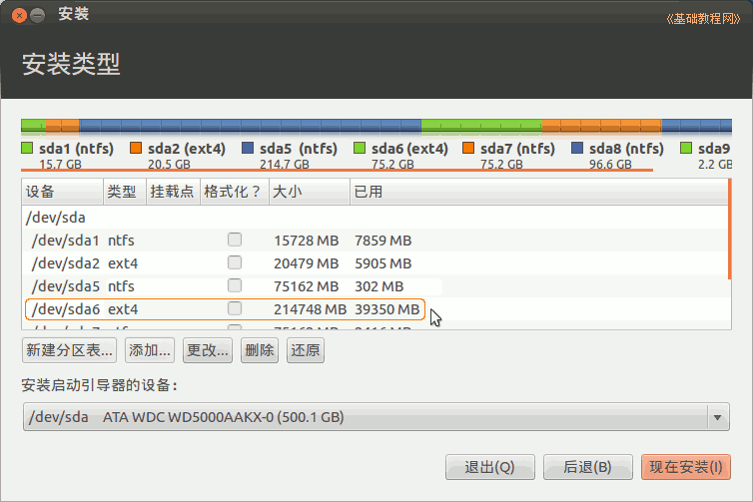
Task: Toggle format checkbox for /dev/sda1
Action: point(235,240)
